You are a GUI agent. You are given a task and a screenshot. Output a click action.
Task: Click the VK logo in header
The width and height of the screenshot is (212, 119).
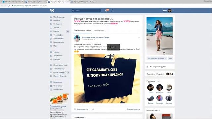(52, 10)
